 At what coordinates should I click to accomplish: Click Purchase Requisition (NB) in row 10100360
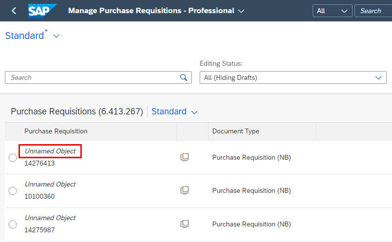(251, 191)
